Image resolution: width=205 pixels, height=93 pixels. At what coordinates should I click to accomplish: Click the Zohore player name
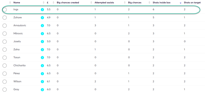click(x=17, y=18)
